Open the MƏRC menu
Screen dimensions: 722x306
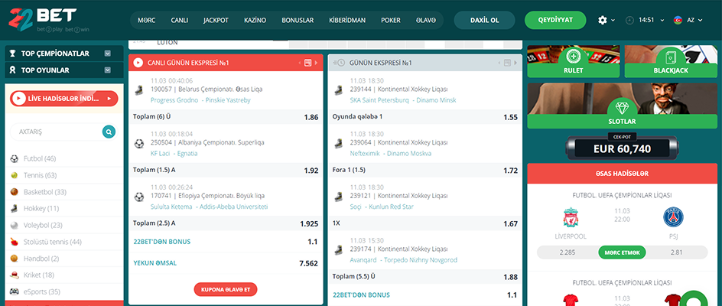pyautogui.click(x=146, y=21)
